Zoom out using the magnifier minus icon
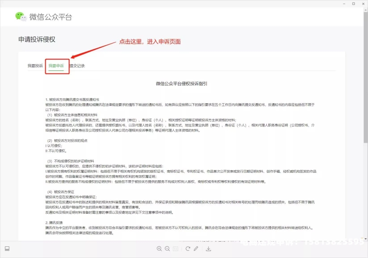The height and width of the screenshot is (258, 368). click(167, 249)
